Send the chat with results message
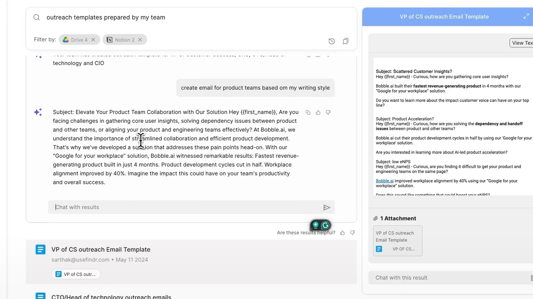533x299 pixels. click(x=327, y=207)
